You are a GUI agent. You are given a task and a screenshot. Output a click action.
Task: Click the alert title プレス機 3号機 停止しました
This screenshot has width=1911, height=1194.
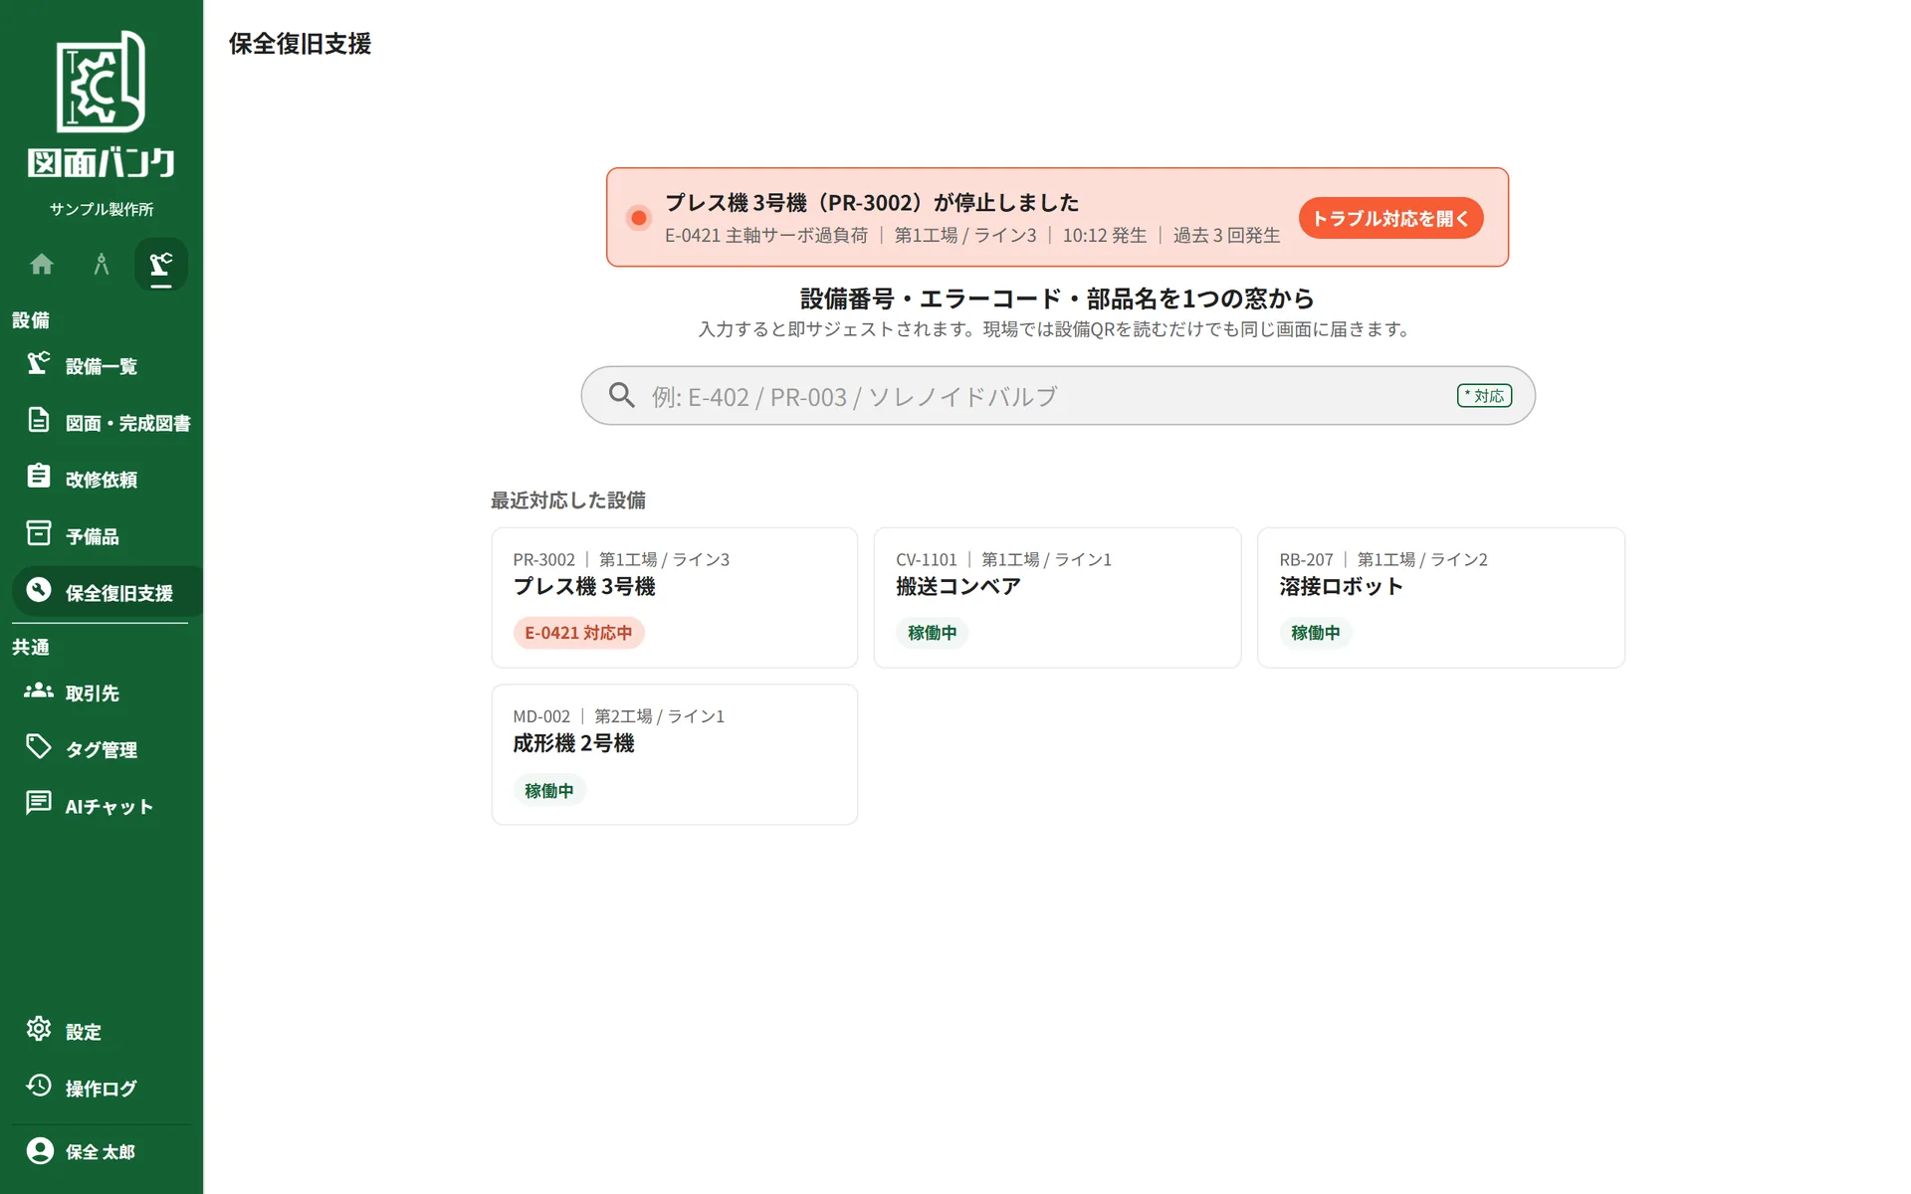872,203
